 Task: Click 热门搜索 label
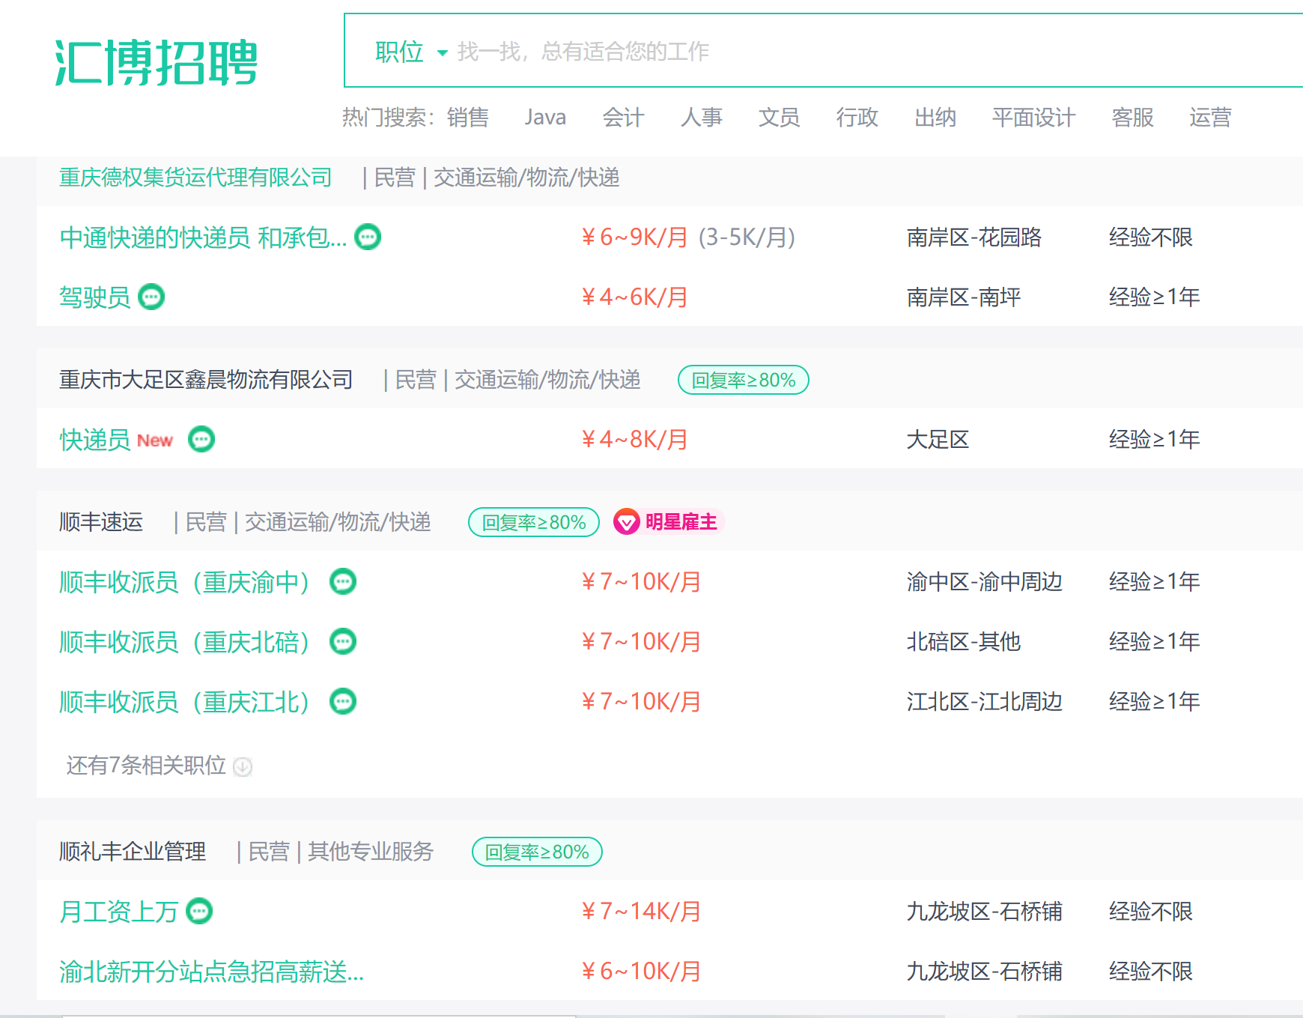point(388,118)
